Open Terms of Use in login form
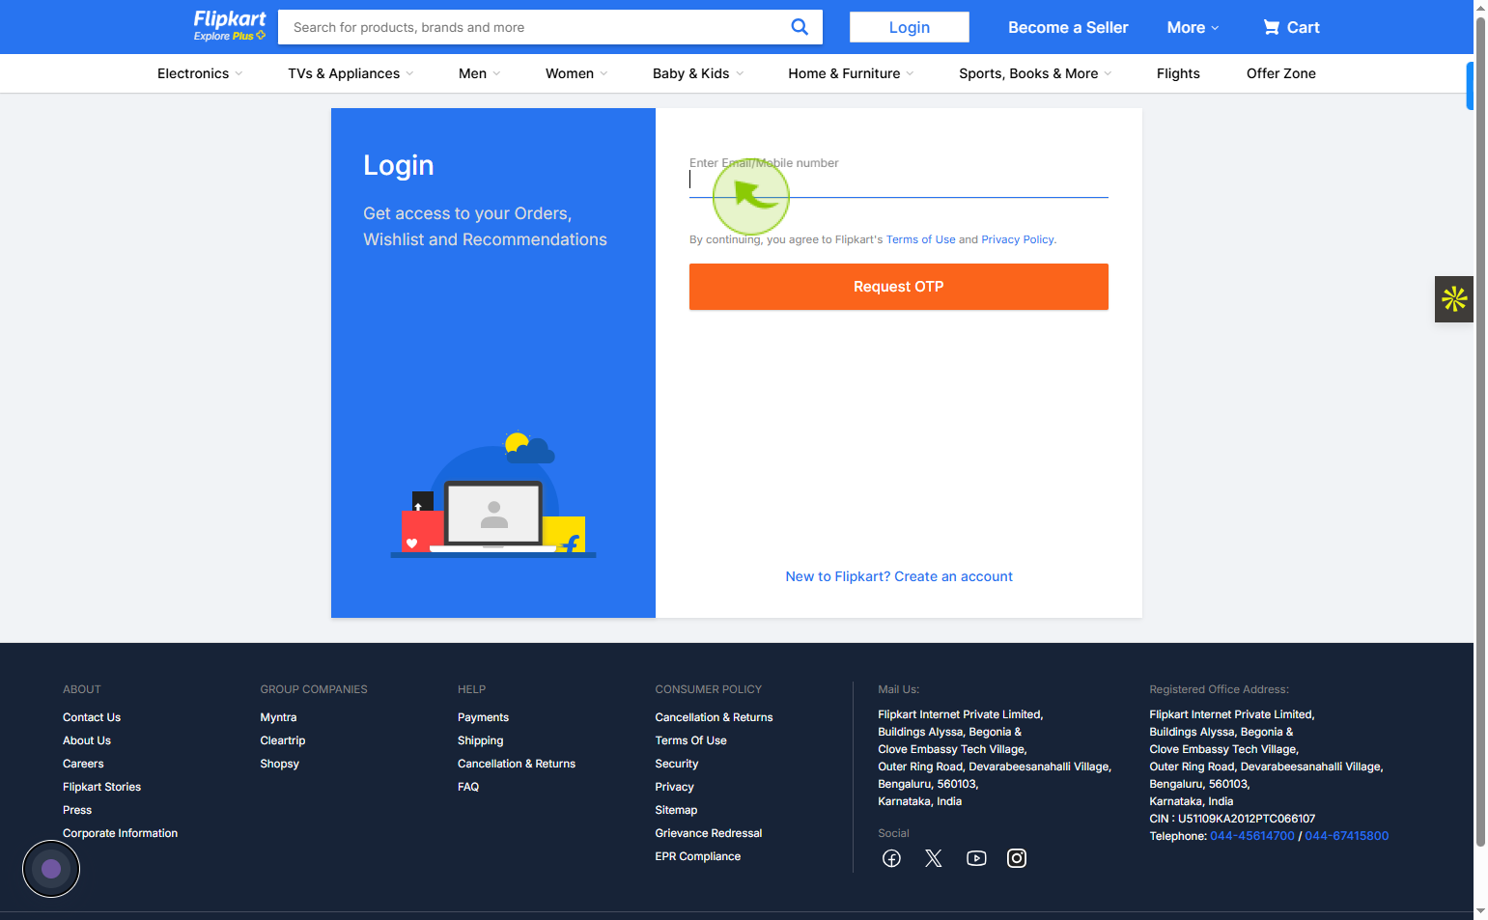The width and height of the screenshot is (1488, 920). pyautogui.click(x=920, y=239)
